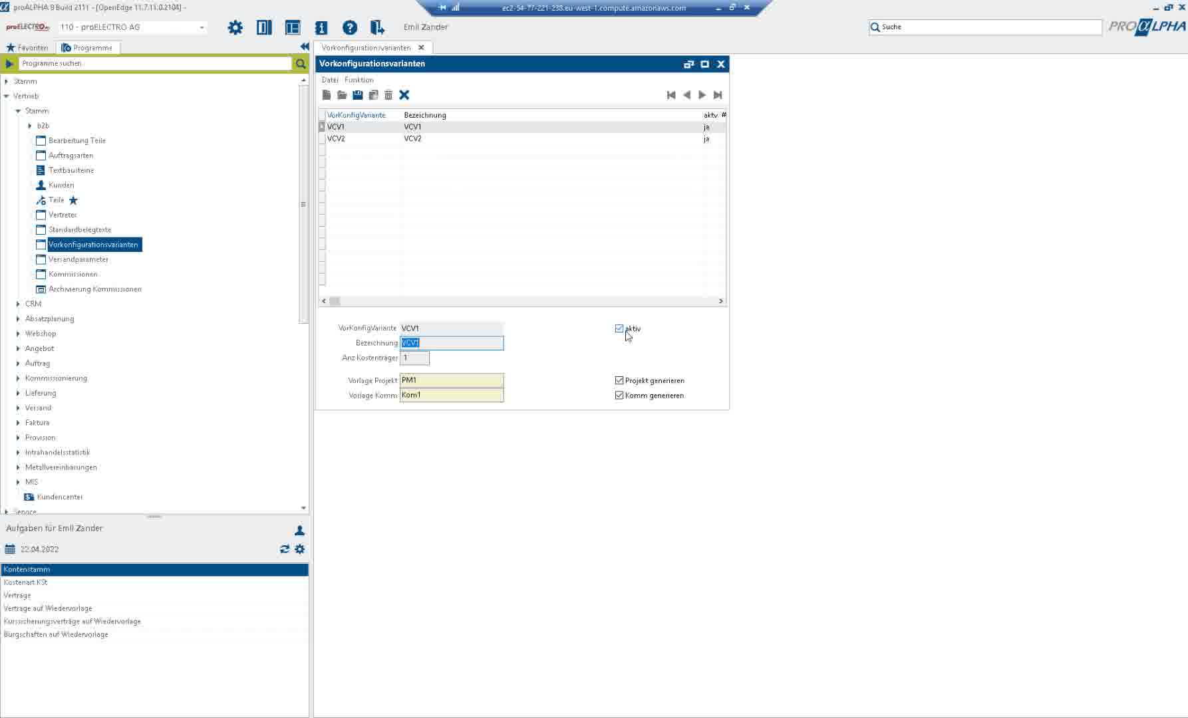Refresh the Aufgaben task list
The height and width of the screenshot is (718, 1188).
(285, 549)
